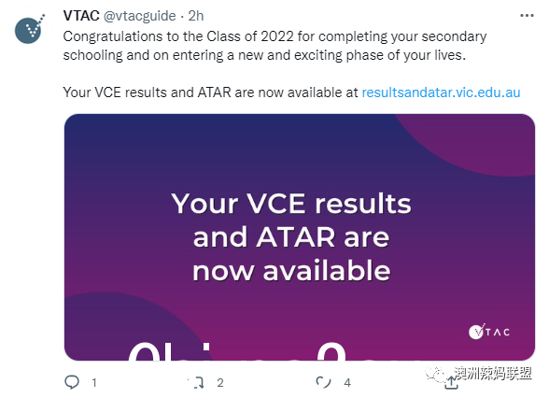Click the retweet count 2
Image resolution: width=549 pixels, height=398 pixels.
coord(220,383)
